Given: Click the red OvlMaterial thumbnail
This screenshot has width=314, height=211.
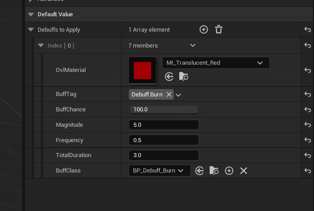Looking at the screenshot, I should [x=142, y=70].
